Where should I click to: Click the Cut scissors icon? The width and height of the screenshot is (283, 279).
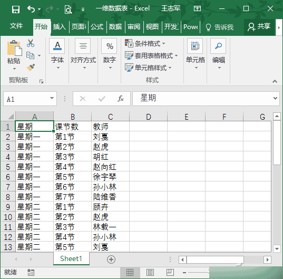pos(31,43)
